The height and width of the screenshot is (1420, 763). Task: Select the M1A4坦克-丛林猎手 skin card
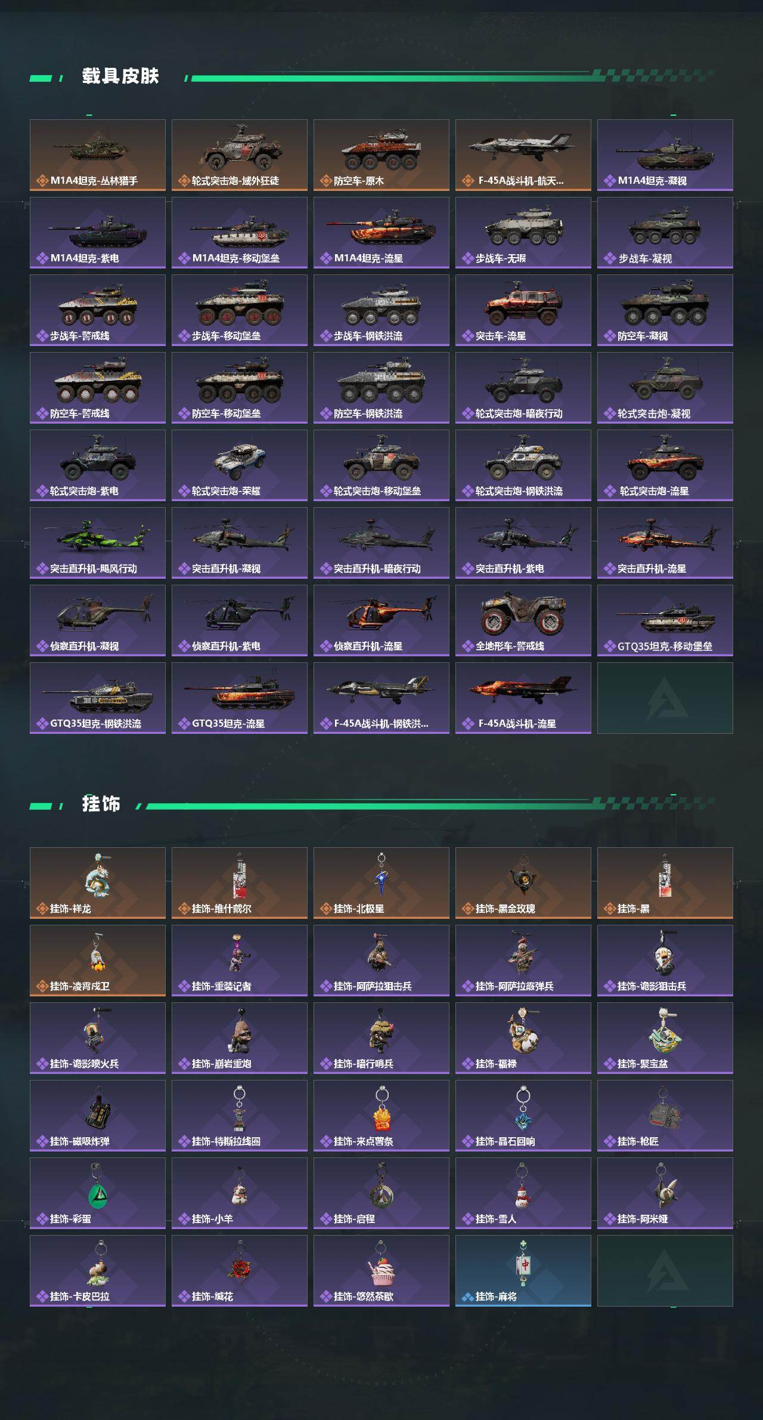pyautogui.click(x=98, y=155)
